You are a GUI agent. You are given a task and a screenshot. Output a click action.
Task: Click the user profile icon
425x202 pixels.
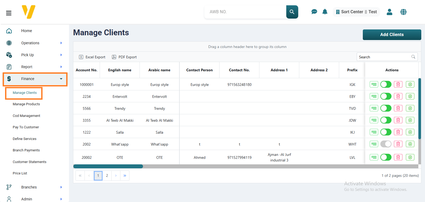click(389, 12)
